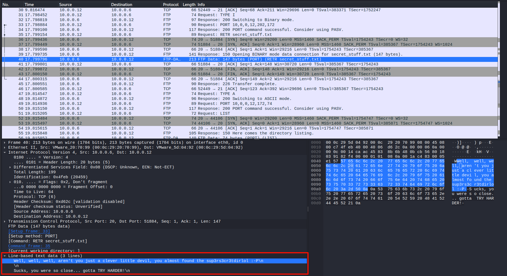This screenshot has height=276, width=507.
Task: Select packet 53 SYN, ACK row
Action: click(250, 123)
